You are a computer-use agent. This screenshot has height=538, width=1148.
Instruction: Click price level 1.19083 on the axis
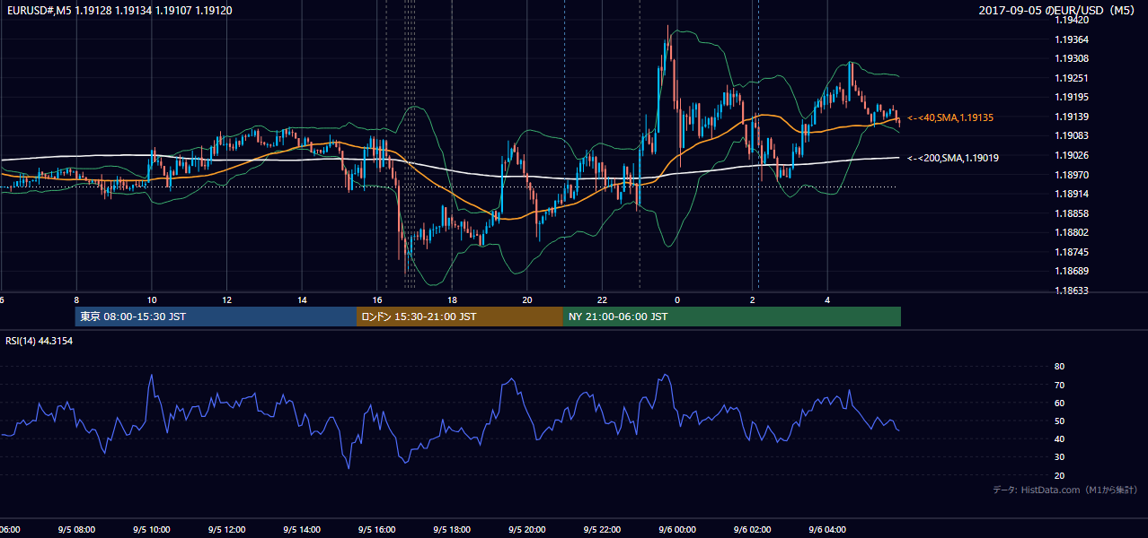pyautogui.click(x=1070, y=135)
